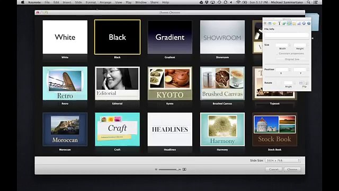
Task: Select the Showroom theme thumbnail
Action: point(222,37)
